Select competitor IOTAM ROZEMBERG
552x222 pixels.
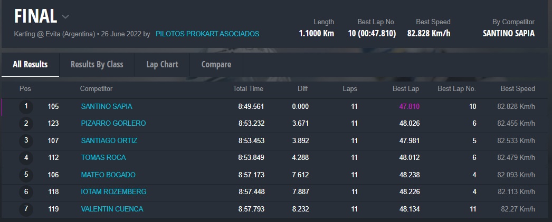tap(113, 191)
